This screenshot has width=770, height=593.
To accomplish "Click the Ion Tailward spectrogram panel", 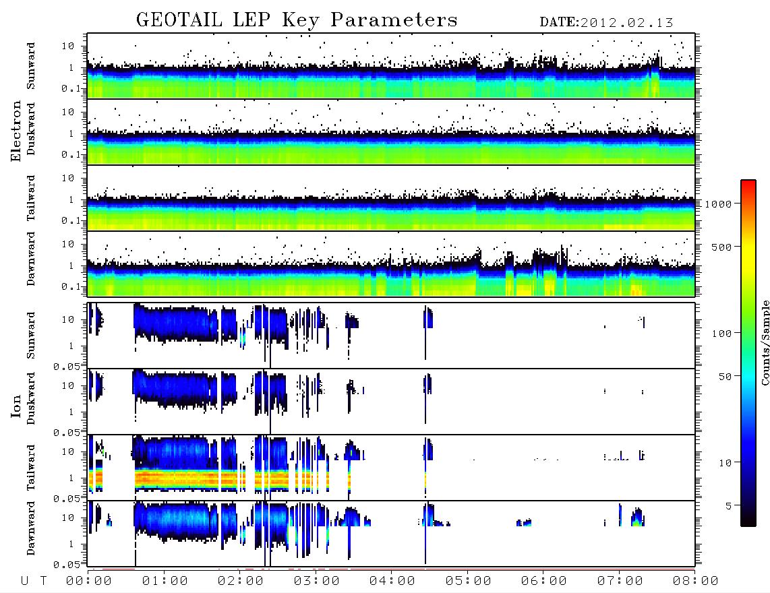I will pyautogui.click(x=391, y=468).
